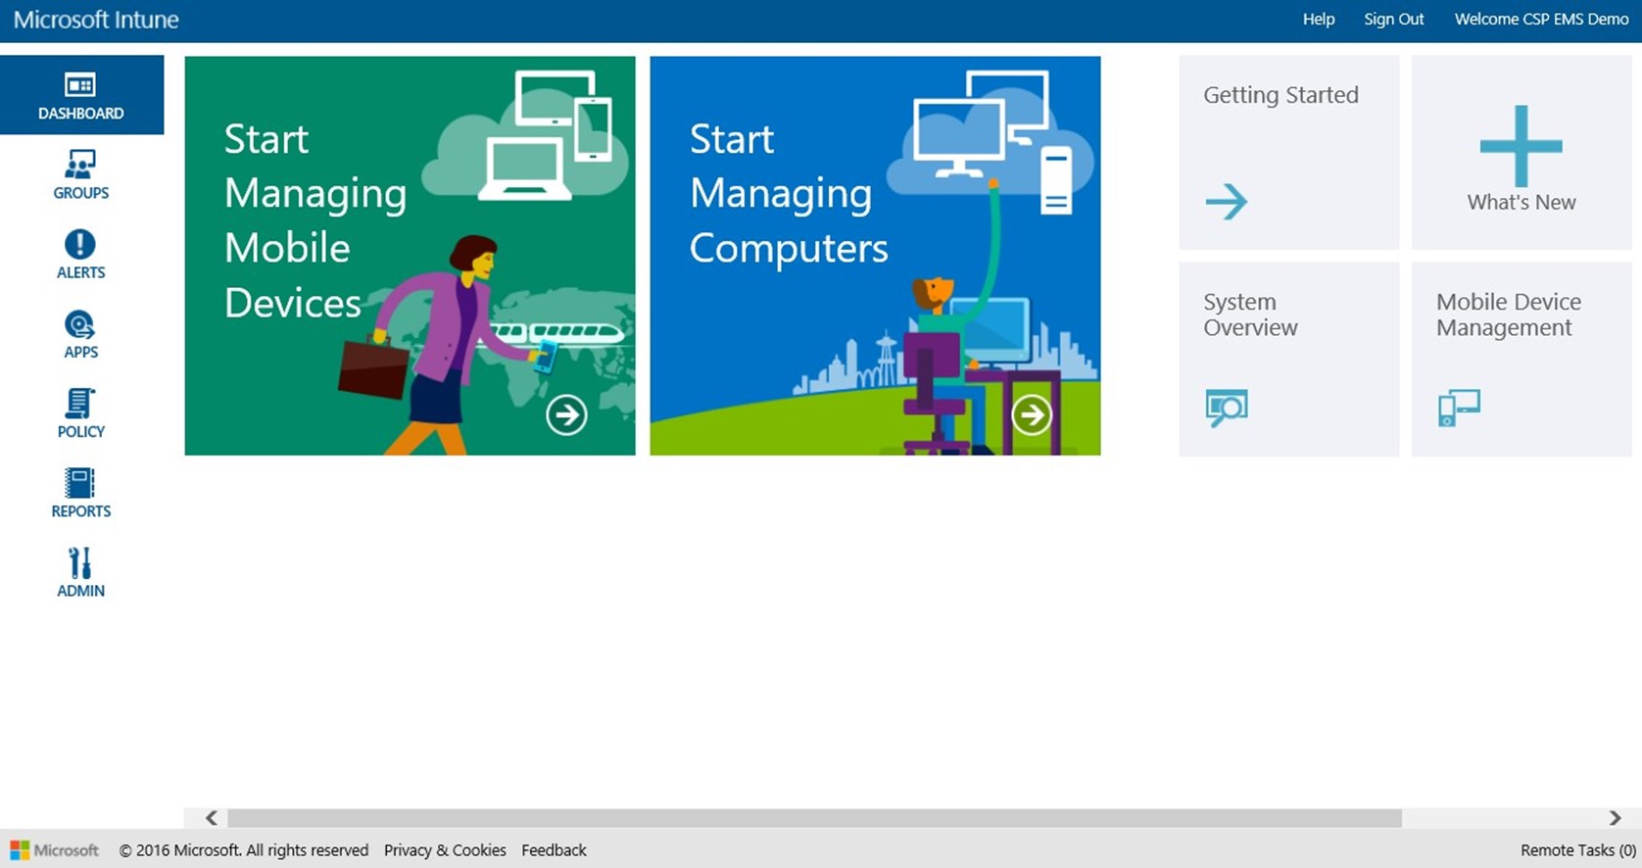Open the Help link

[x=1319, y=20]
